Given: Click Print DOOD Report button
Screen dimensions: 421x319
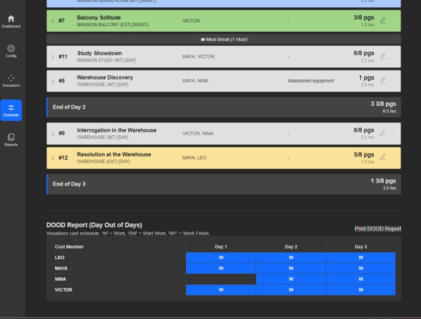Looking at the screenshot, I should click(378, 229).
